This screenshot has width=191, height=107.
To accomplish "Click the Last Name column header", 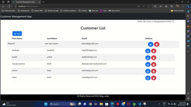I will 52,38.
